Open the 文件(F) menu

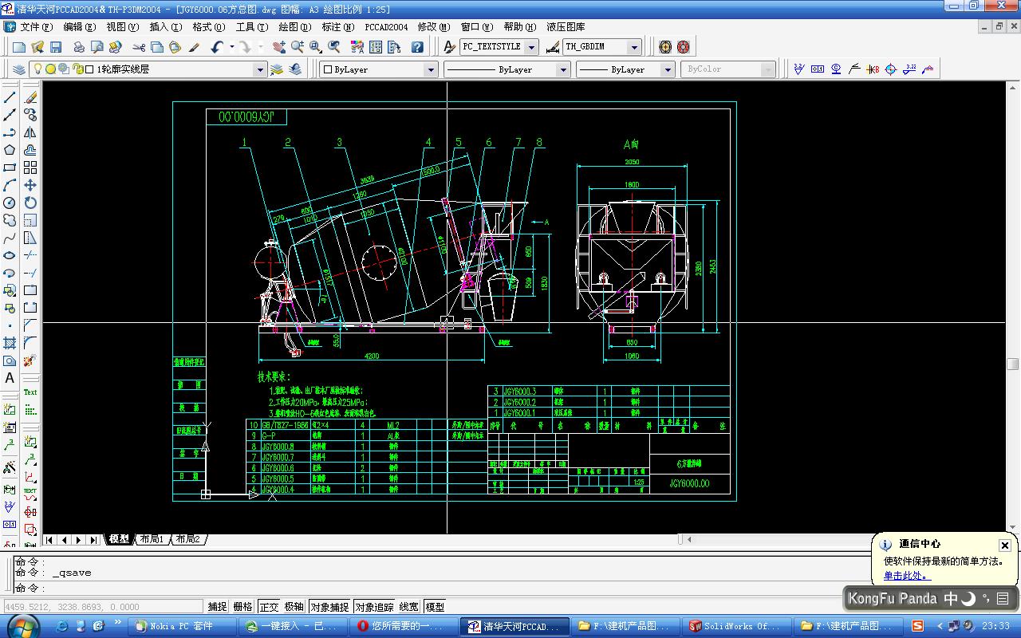(37, 27)
